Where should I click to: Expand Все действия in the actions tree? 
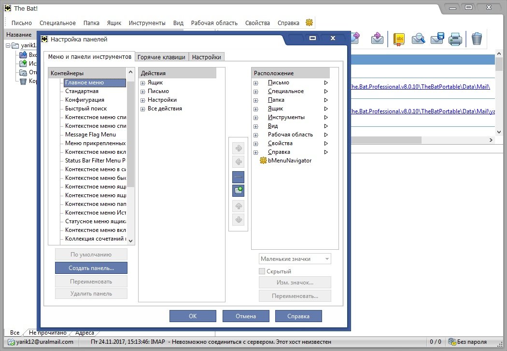point(143,109)
